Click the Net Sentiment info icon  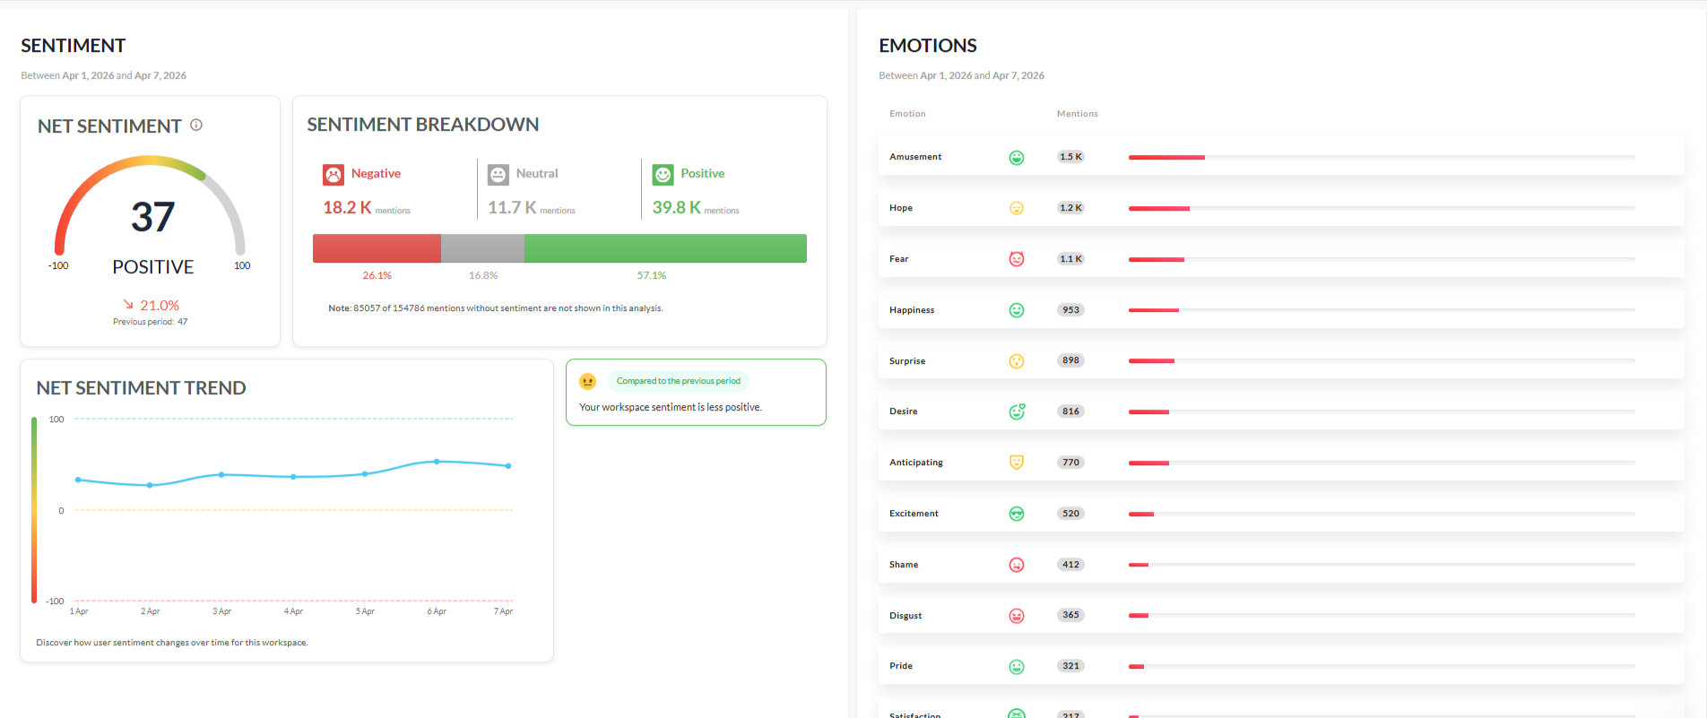point(196,125)
